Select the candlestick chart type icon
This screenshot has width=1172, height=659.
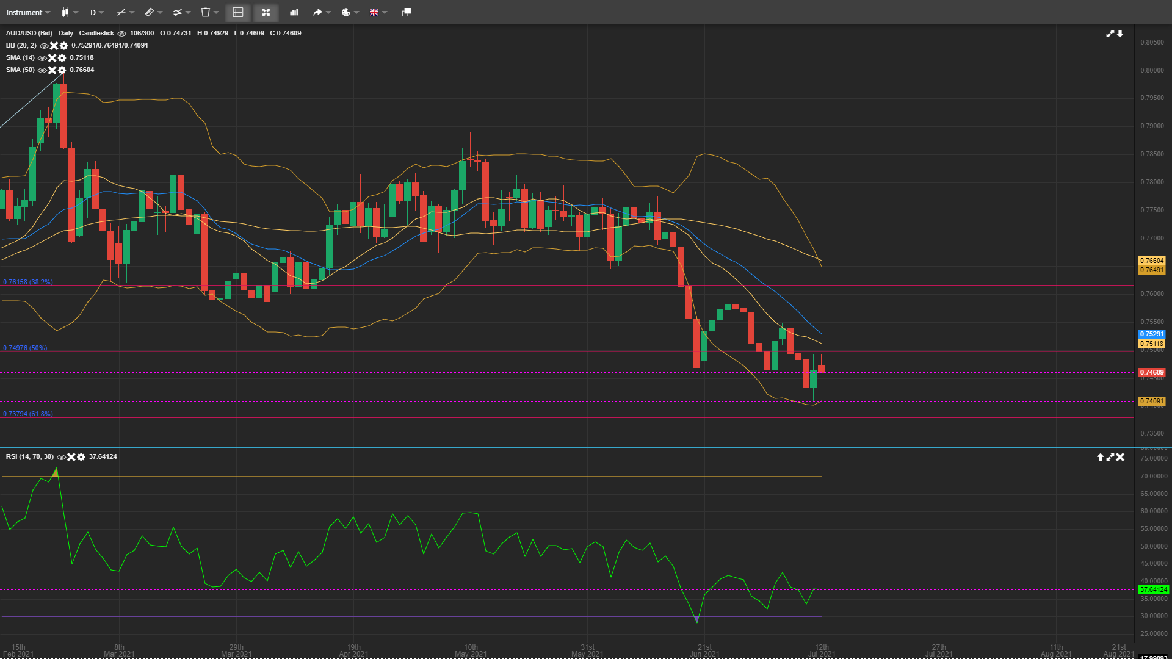(65, 12)
